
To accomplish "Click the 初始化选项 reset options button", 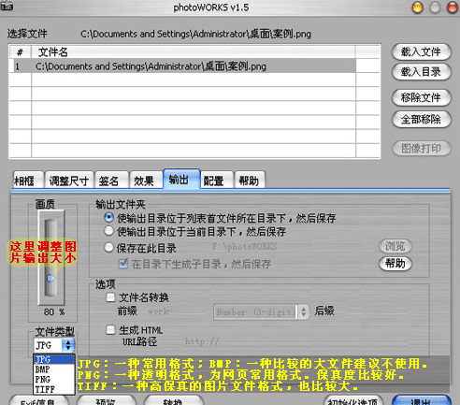I will click(353, 401).
